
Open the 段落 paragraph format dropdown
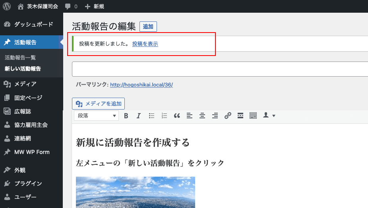pos(96,116)
